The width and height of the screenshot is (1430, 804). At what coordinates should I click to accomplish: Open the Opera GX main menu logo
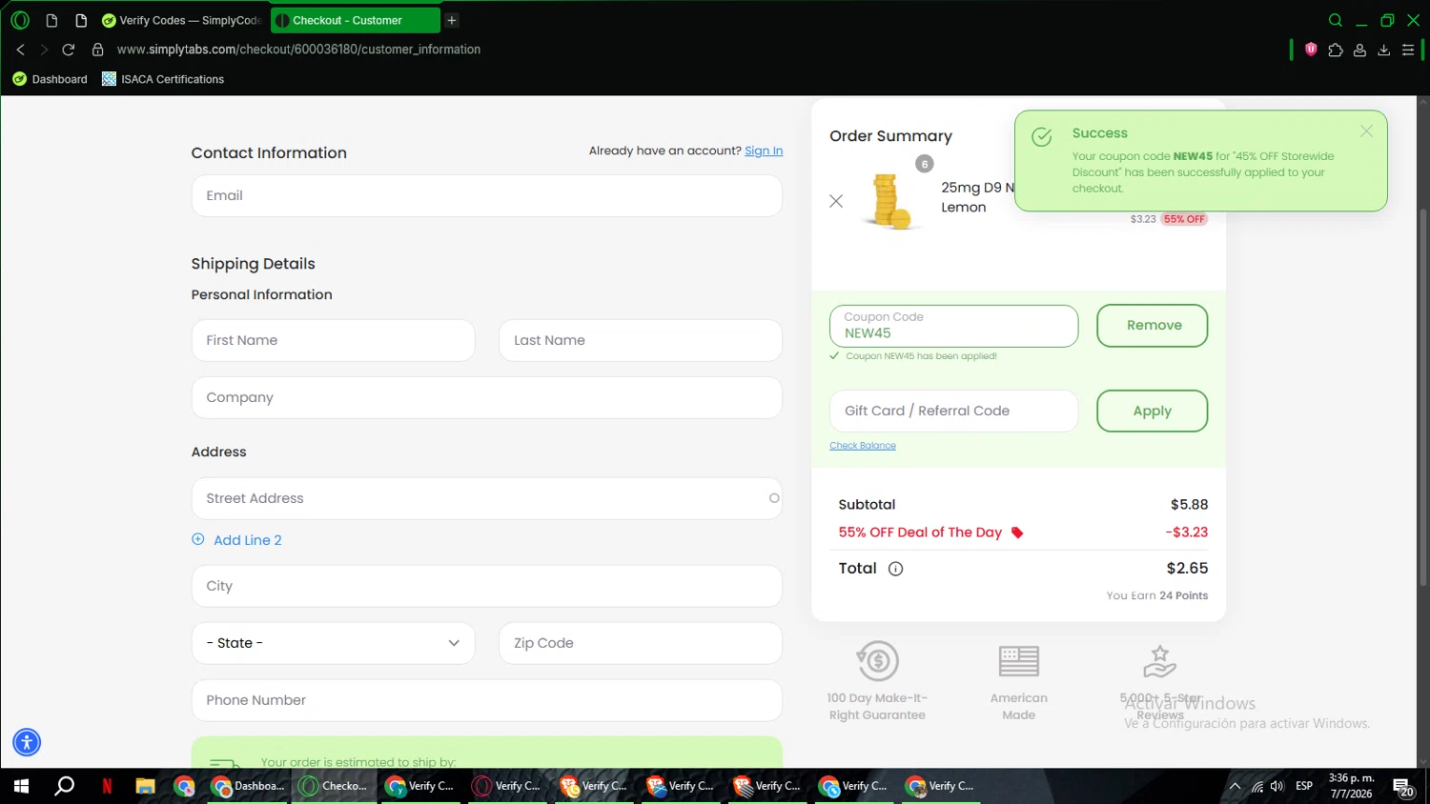(x=20, y=20)
